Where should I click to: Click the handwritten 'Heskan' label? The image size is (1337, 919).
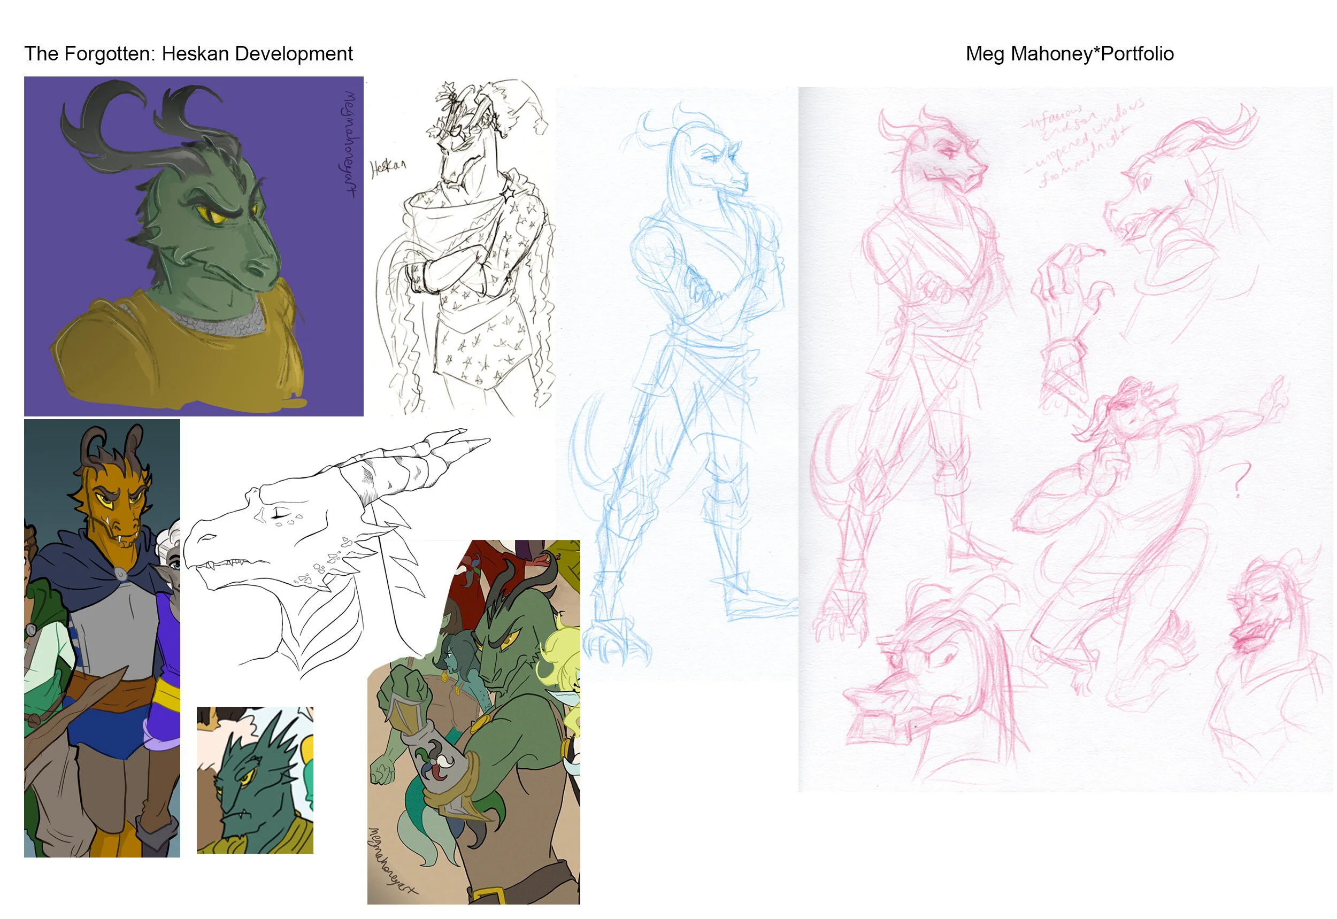point(388,167)
